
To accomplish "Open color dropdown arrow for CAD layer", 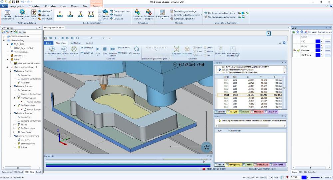I will [x=322, y=41].
